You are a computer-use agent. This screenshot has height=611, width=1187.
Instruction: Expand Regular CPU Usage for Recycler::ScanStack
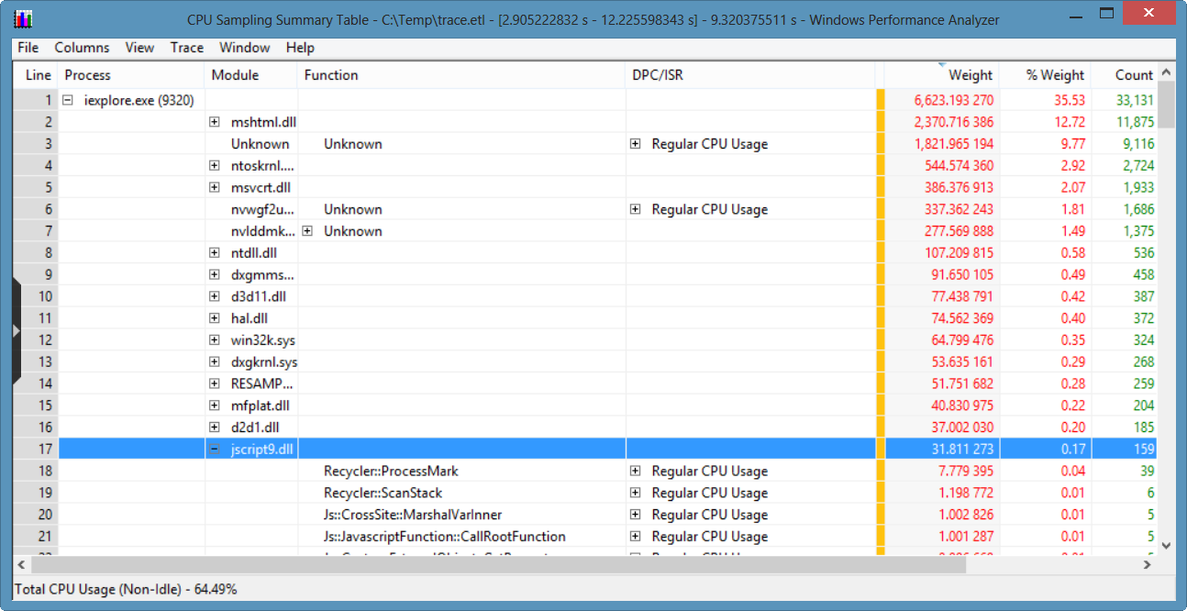coord(636,494)
